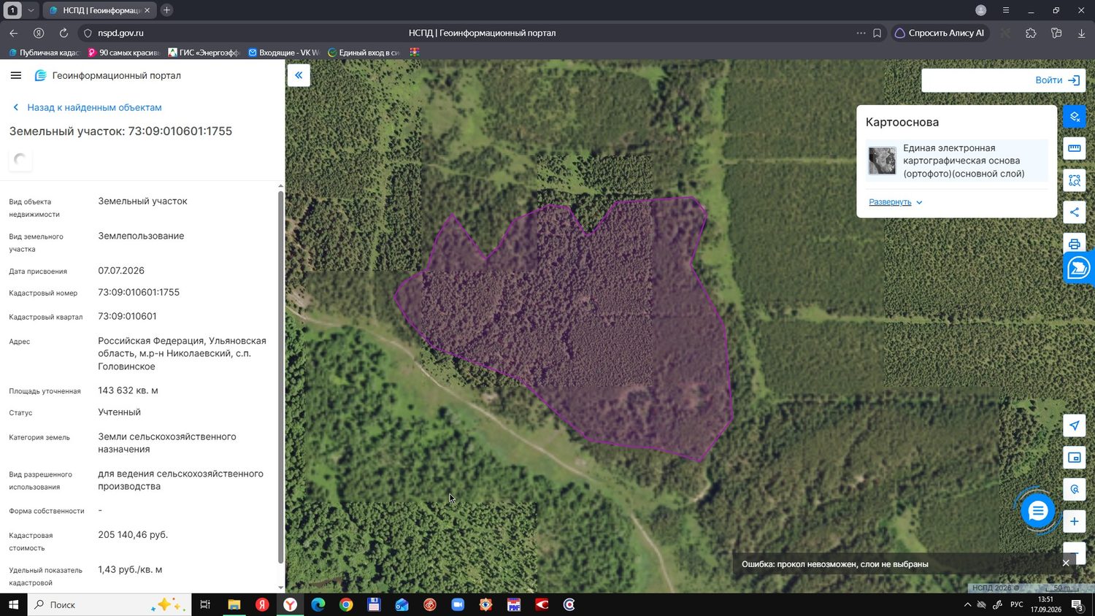
Task: Expand the tab list dropdown arrow
Action: (x=31, y=10)
